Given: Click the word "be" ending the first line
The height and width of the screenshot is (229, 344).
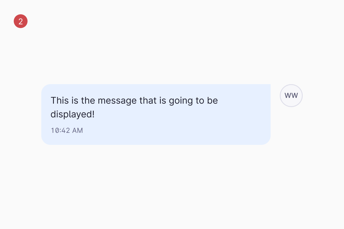Looking at the screenshot, I should coord(212,101).
